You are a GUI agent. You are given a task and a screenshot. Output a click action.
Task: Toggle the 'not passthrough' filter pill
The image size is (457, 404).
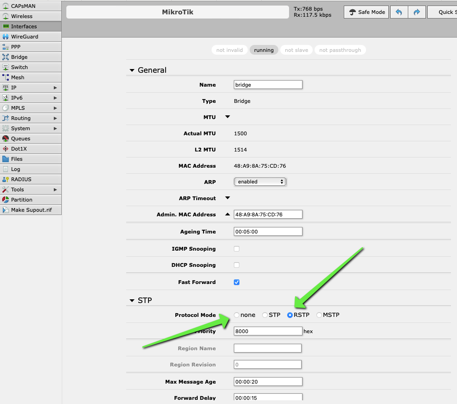[340, 50]
